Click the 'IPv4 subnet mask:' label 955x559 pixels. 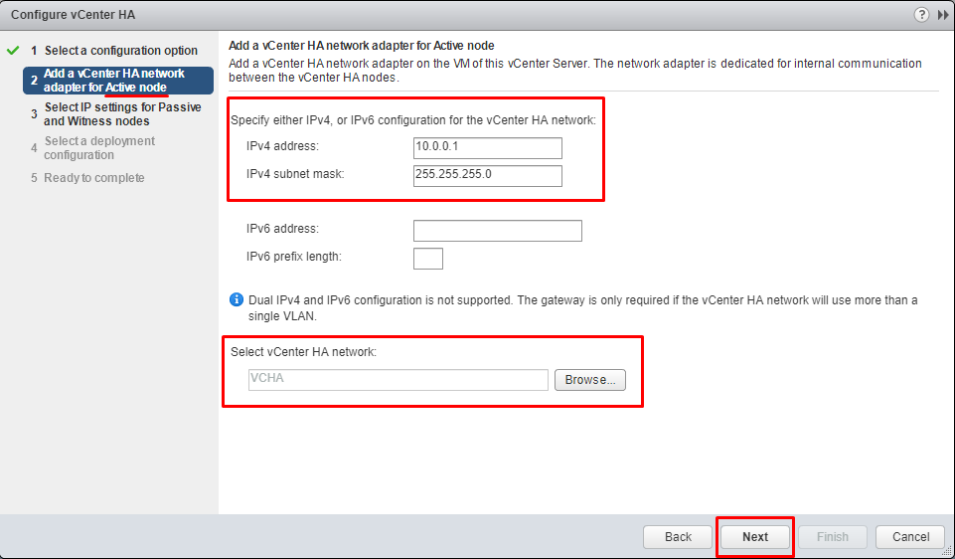point(295,174)
